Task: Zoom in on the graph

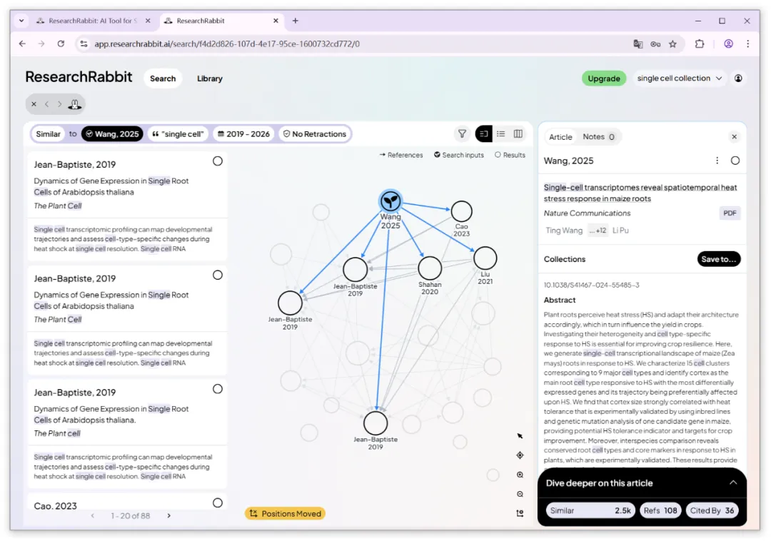Action: (520, 475)
